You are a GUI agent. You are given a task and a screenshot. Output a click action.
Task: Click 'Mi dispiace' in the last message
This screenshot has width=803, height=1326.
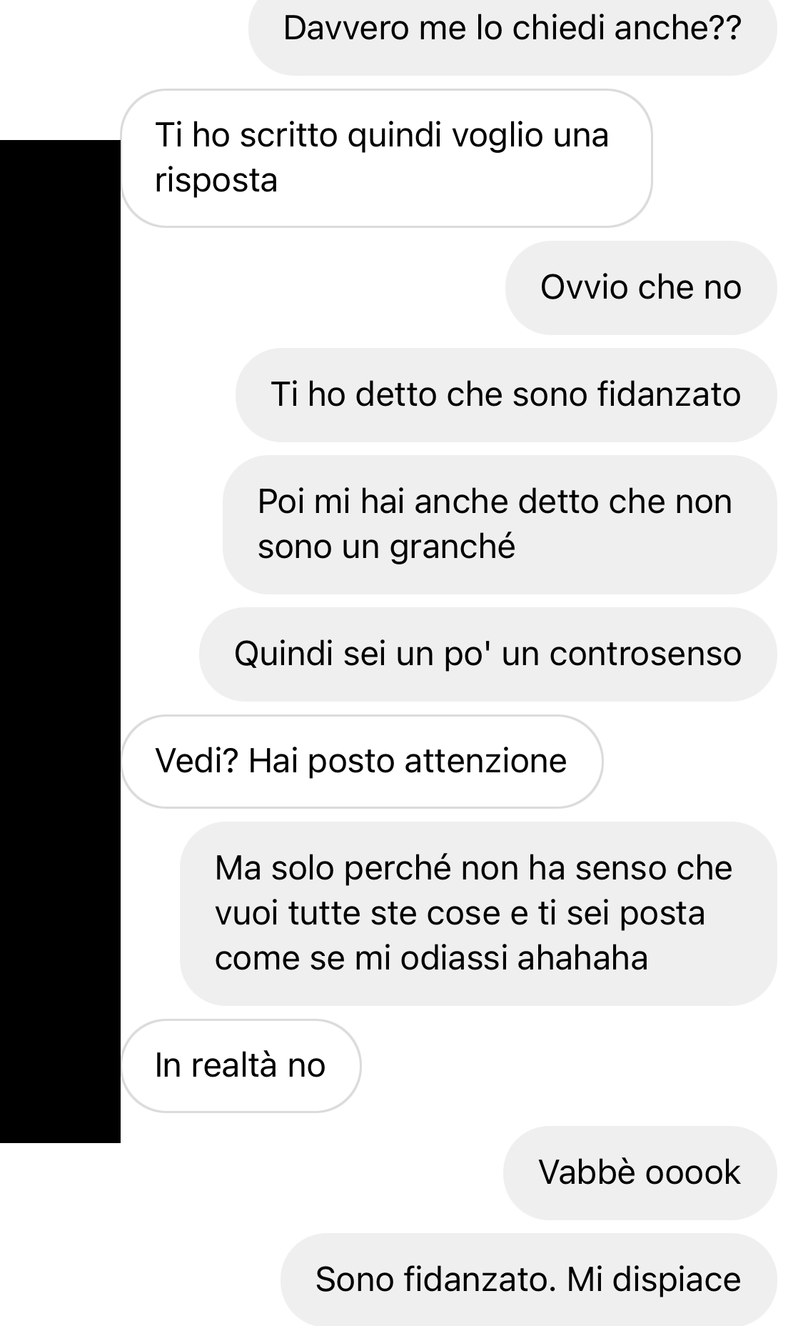(x=654, y=1280)
